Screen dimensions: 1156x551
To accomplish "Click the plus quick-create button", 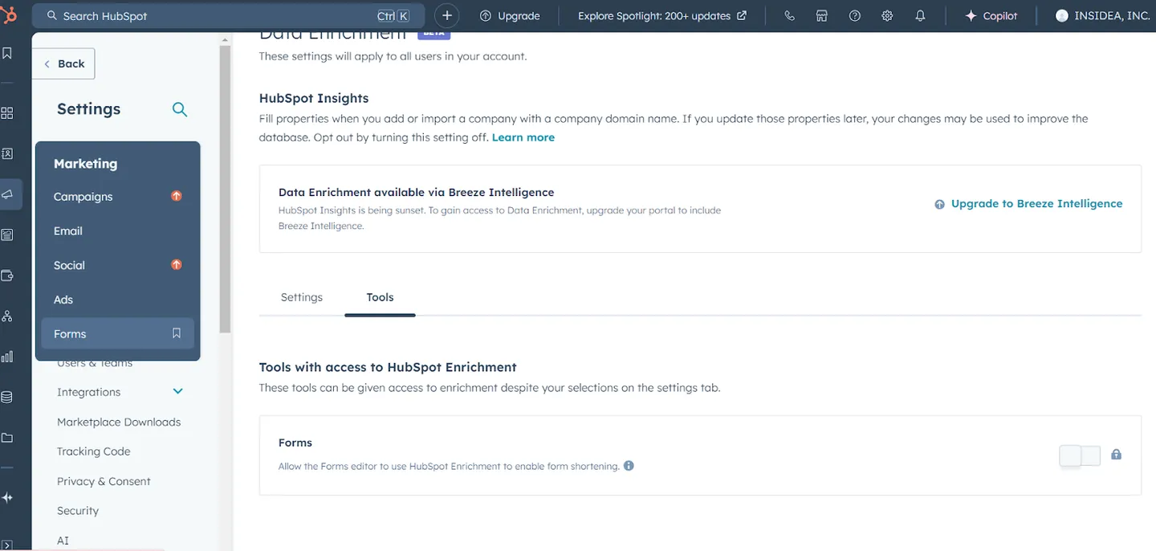I will tap(447, 15).
